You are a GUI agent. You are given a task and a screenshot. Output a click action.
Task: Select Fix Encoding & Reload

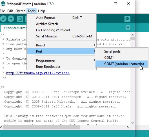(x=62, y=30)
